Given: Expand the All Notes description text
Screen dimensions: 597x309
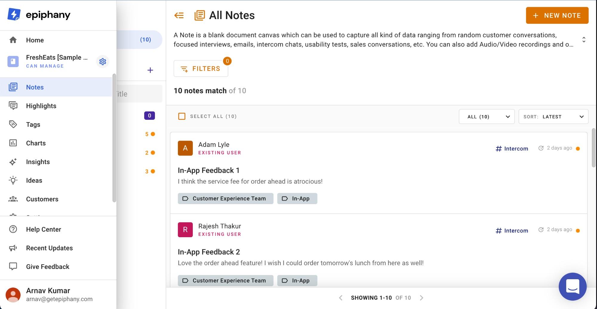Looking at the screenshot, I should (x=584, y=40).
